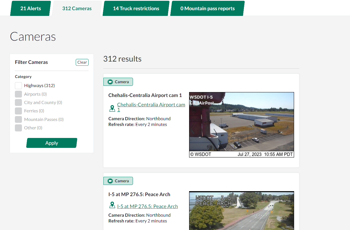Toggle the City and County (0) checkbox
The width and height of the screenshot is (350, 230).
coord(18,102)
